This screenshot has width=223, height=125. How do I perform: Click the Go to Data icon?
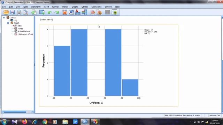pos(65,12)
